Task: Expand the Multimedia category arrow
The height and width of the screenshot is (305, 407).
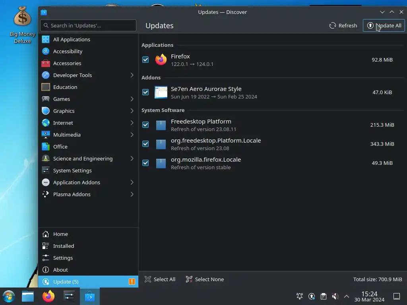Action: coord(132,135)
